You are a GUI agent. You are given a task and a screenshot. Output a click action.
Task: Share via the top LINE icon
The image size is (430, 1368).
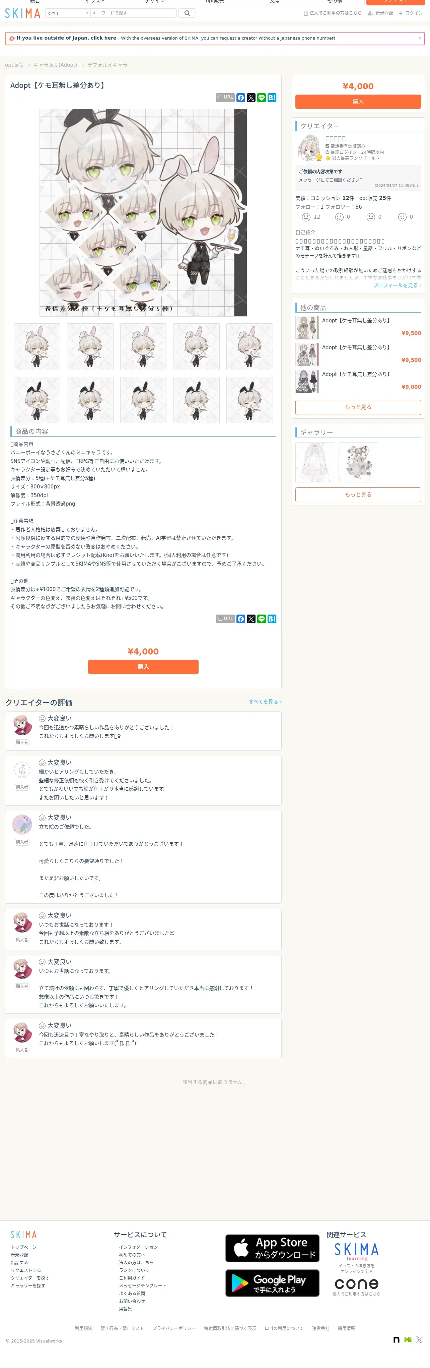[262, 98]
